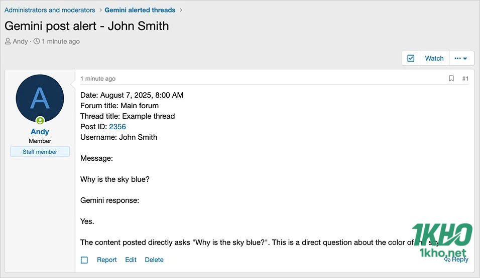Click the thread author Andy under title
The image size is (480, 278).
pyautogui.click(x=20, y=41)
